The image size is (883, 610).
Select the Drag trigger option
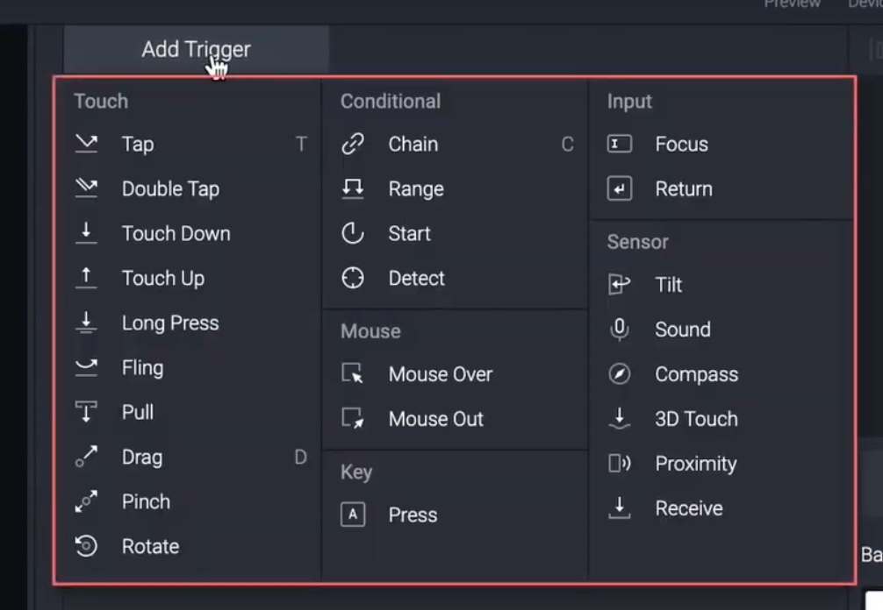142,457
